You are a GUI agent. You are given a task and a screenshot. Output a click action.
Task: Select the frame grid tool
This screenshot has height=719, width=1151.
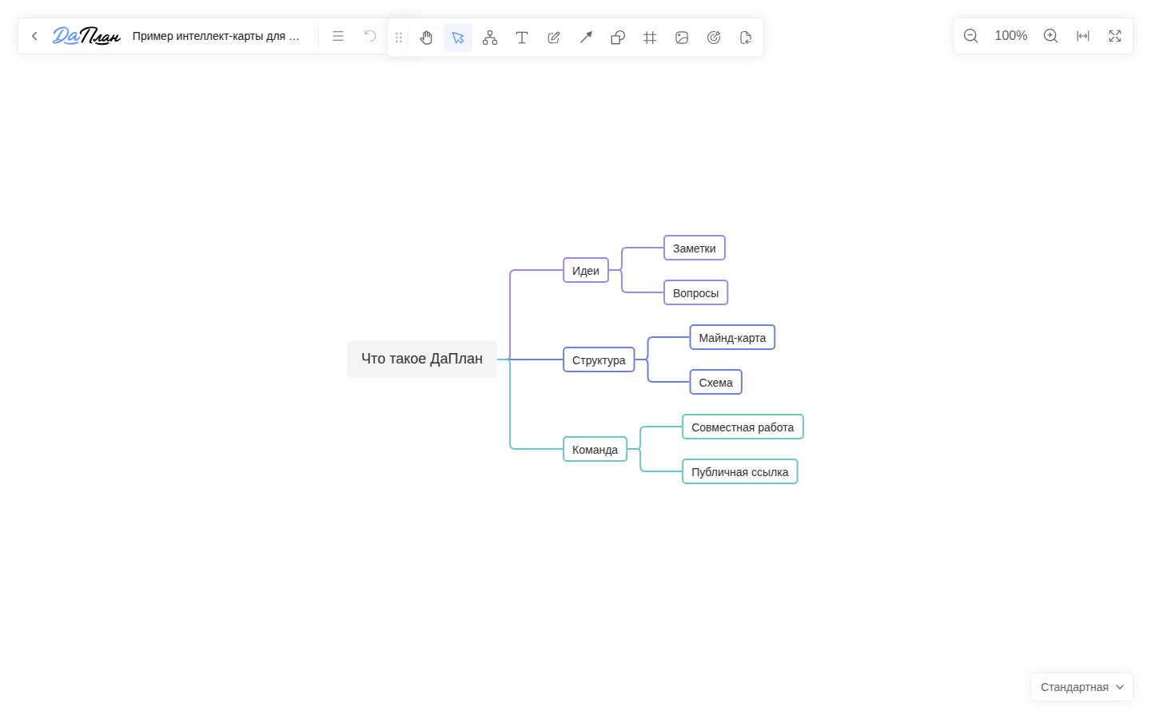tap(650, 38)
